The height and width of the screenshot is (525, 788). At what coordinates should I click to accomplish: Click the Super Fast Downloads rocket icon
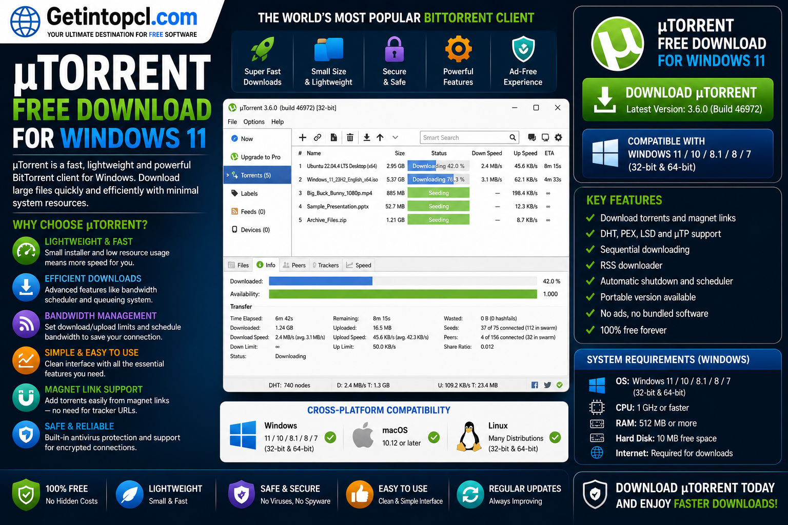click(x=262, y=49)
